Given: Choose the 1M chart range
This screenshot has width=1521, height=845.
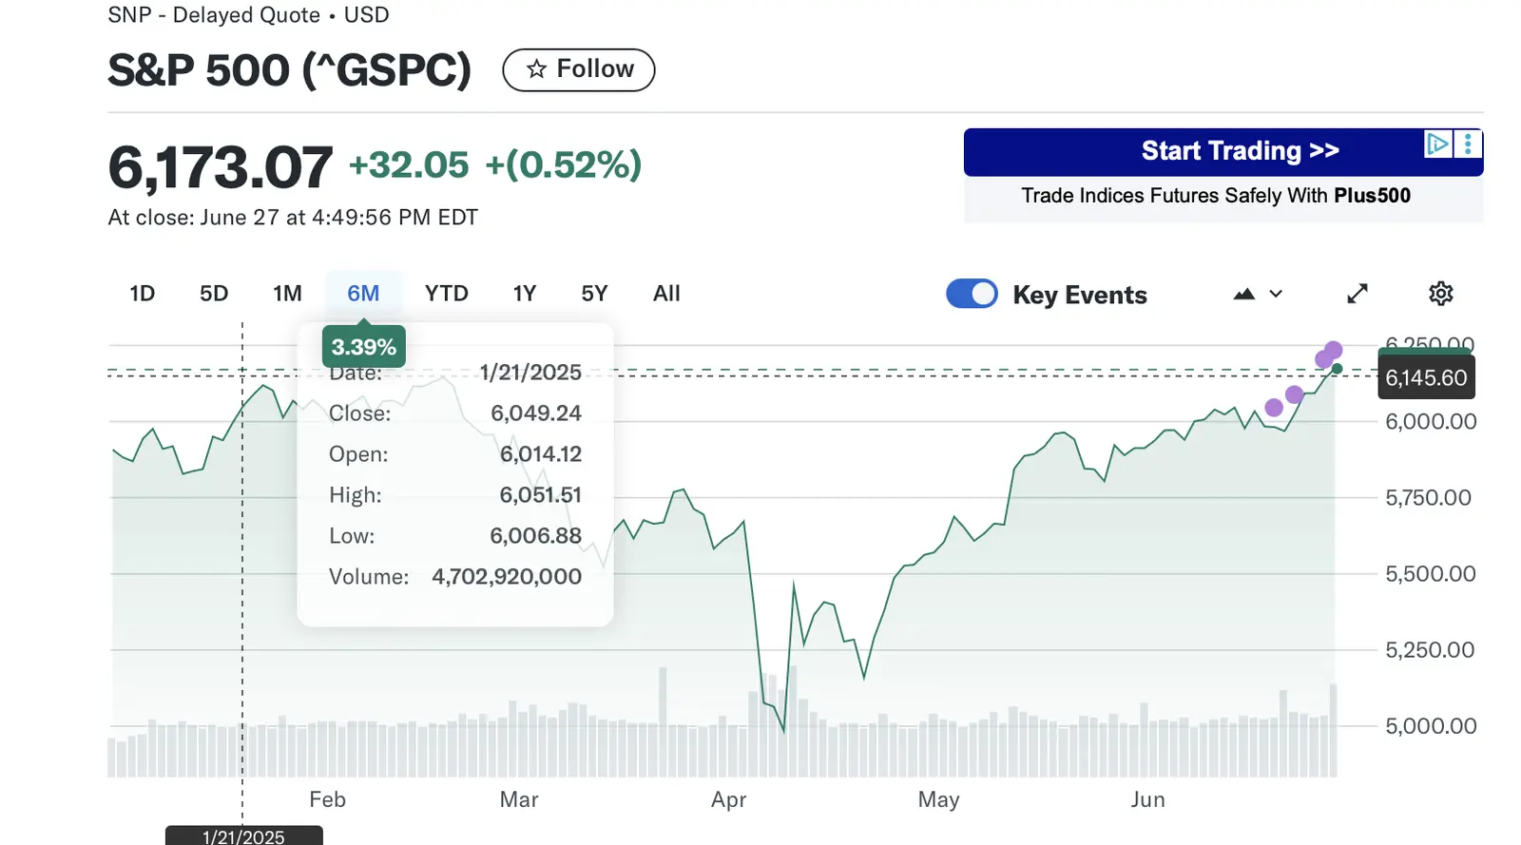Looking at the screenshot, I should 287,294.
